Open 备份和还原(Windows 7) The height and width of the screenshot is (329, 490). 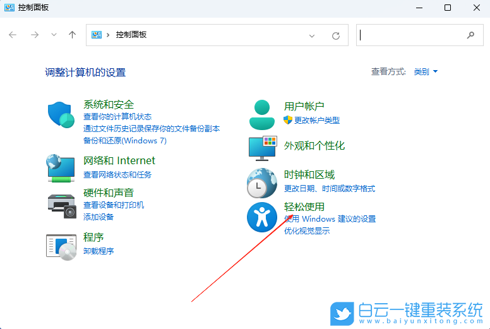point(125,141)
